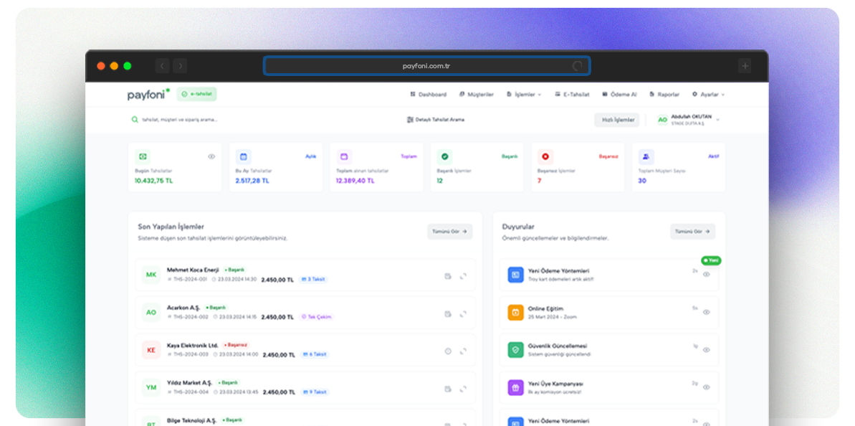Expand the Abdullah OKUTAN profile menu
The image size is (855, 426).
click(x=688, y=120)
